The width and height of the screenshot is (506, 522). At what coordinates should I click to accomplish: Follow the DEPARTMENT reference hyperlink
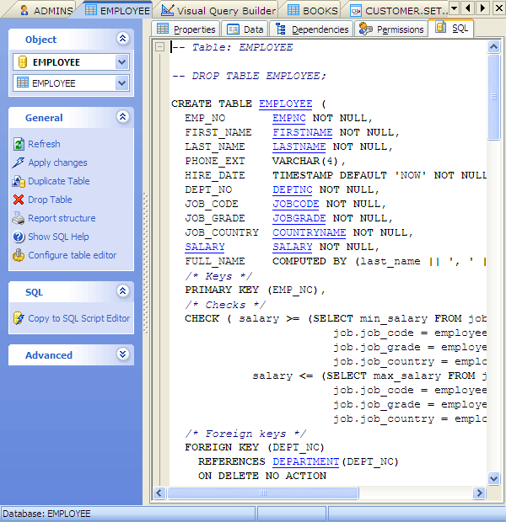coord(306,461)
